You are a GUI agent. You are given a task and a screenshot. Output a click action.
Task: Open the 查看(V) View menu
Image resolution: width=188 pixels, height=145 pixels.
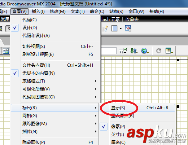point(19,12)
